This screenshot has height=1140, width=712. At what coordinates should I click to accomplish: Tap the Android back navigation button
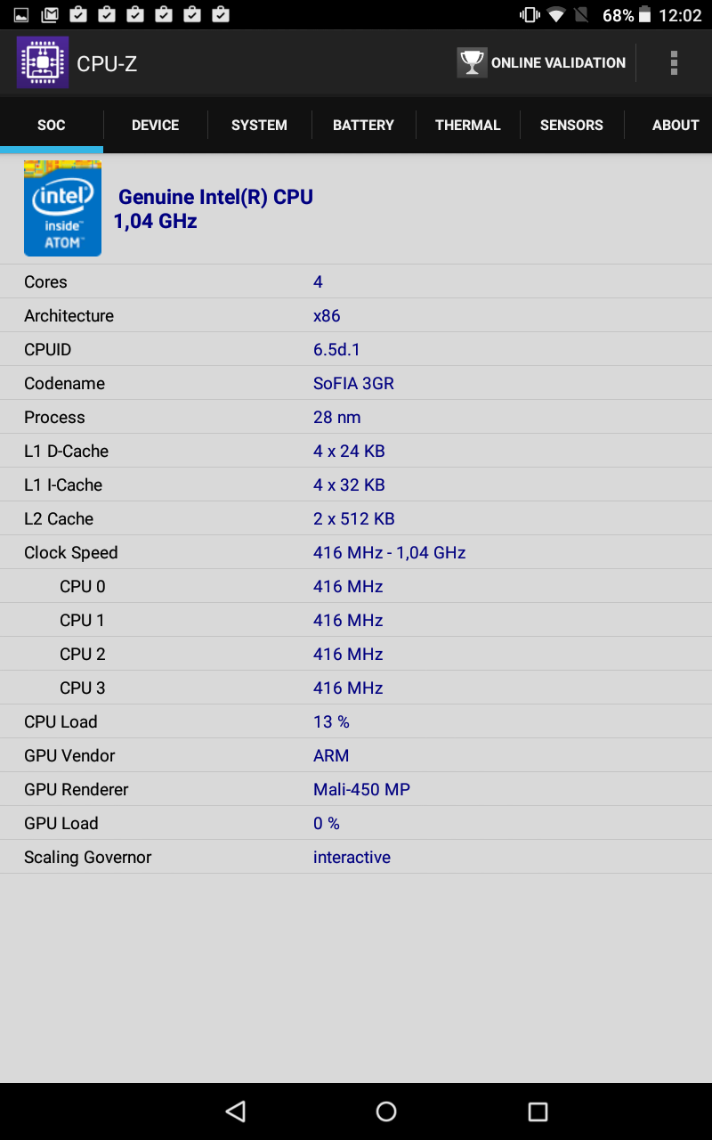(x=235, y=1111)
